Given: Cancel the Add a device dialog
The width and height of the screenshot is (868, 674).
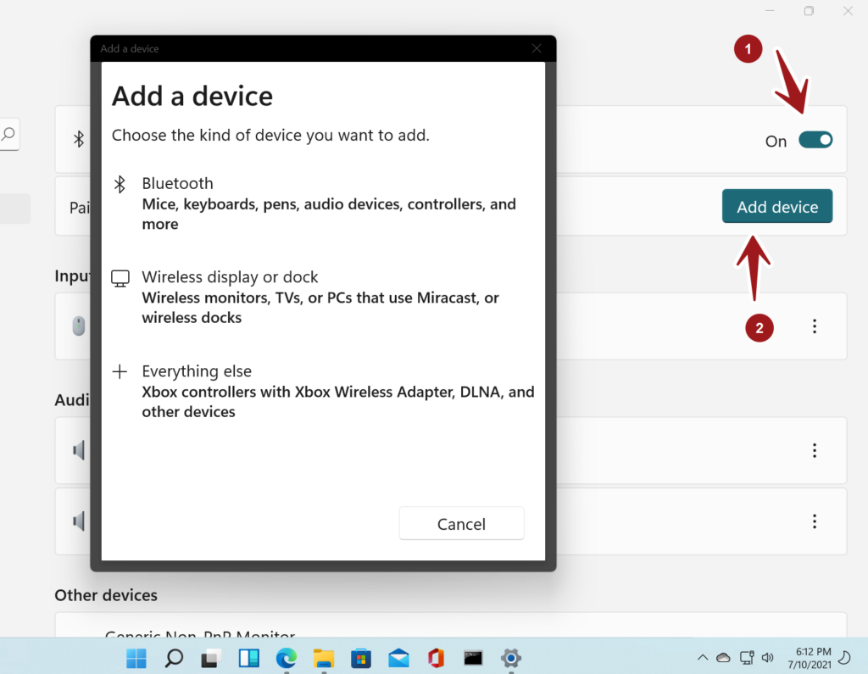Looking at the screenshot, I should click(461, 524).
